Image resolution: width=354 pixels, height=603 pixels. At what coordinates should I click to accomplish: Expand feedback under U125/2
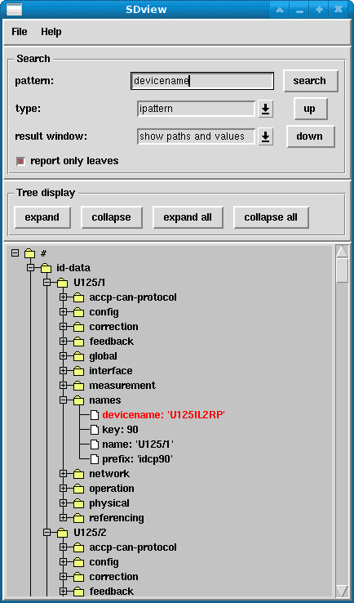point(64,591)
